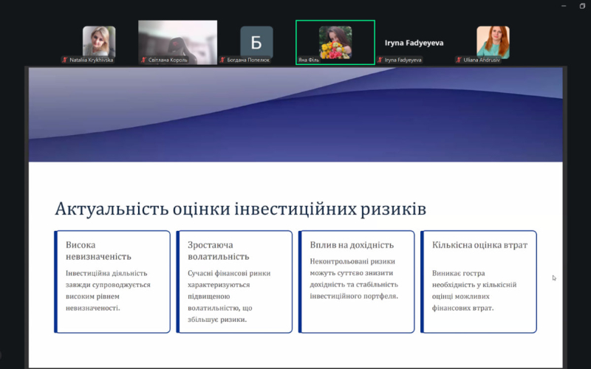The height and width of the screenshot is (369, 591).
Task: Click the 'Висока невизначеність' card
Action: [112, 282]
